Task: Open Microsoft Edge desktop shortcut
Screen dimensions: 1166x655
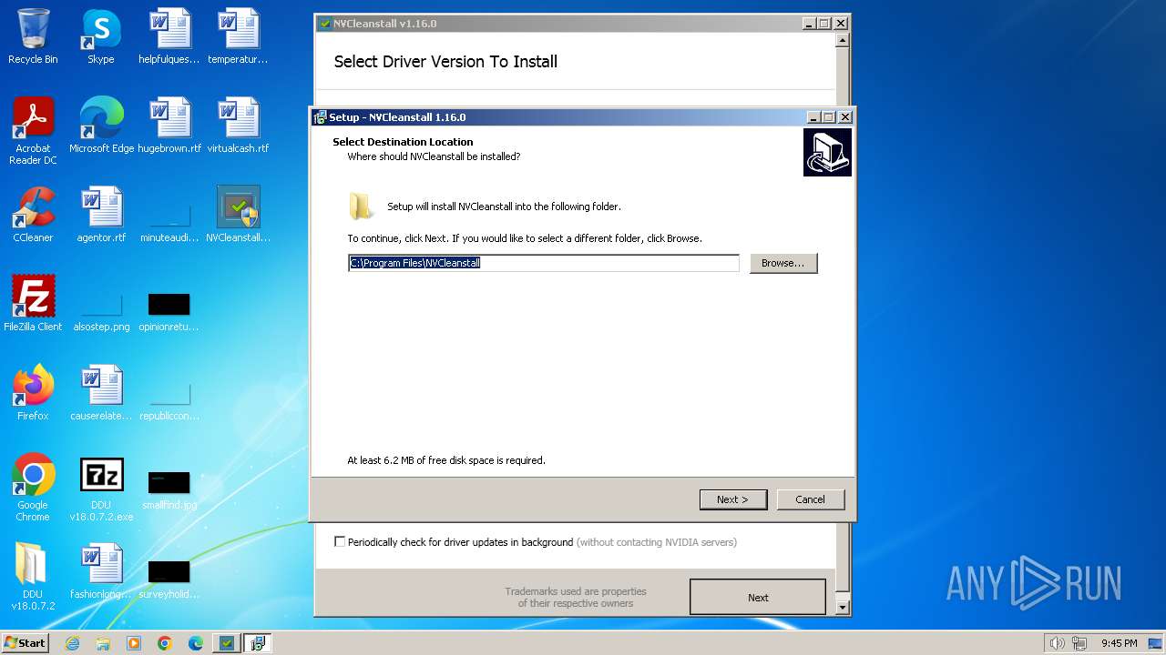Action: [101, 126]
